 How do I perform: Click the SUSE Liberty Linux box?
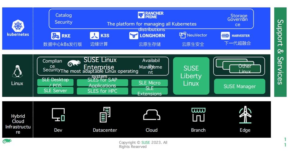coord(191,76)
